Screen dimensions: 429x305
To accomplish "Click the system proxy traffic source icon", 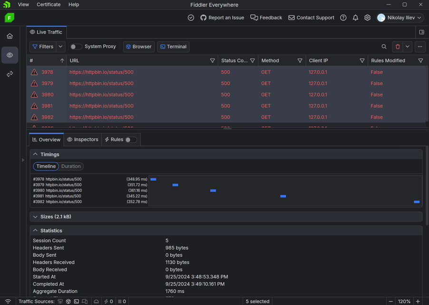I will 60,302.
